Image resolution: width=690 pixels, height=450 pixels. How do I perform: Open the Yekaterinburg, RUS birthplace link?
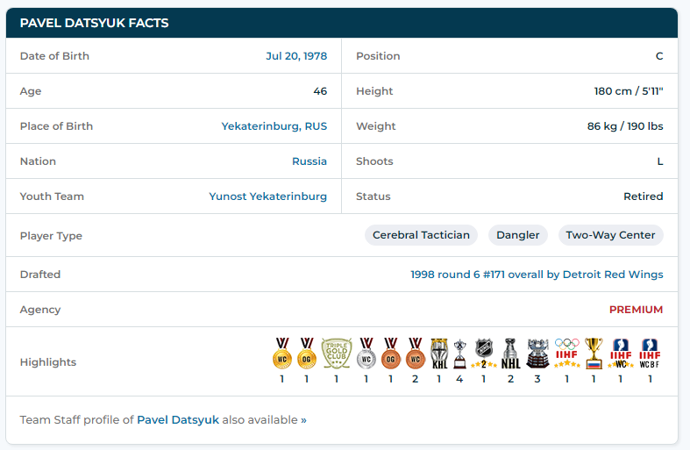[x=274, y=126]
